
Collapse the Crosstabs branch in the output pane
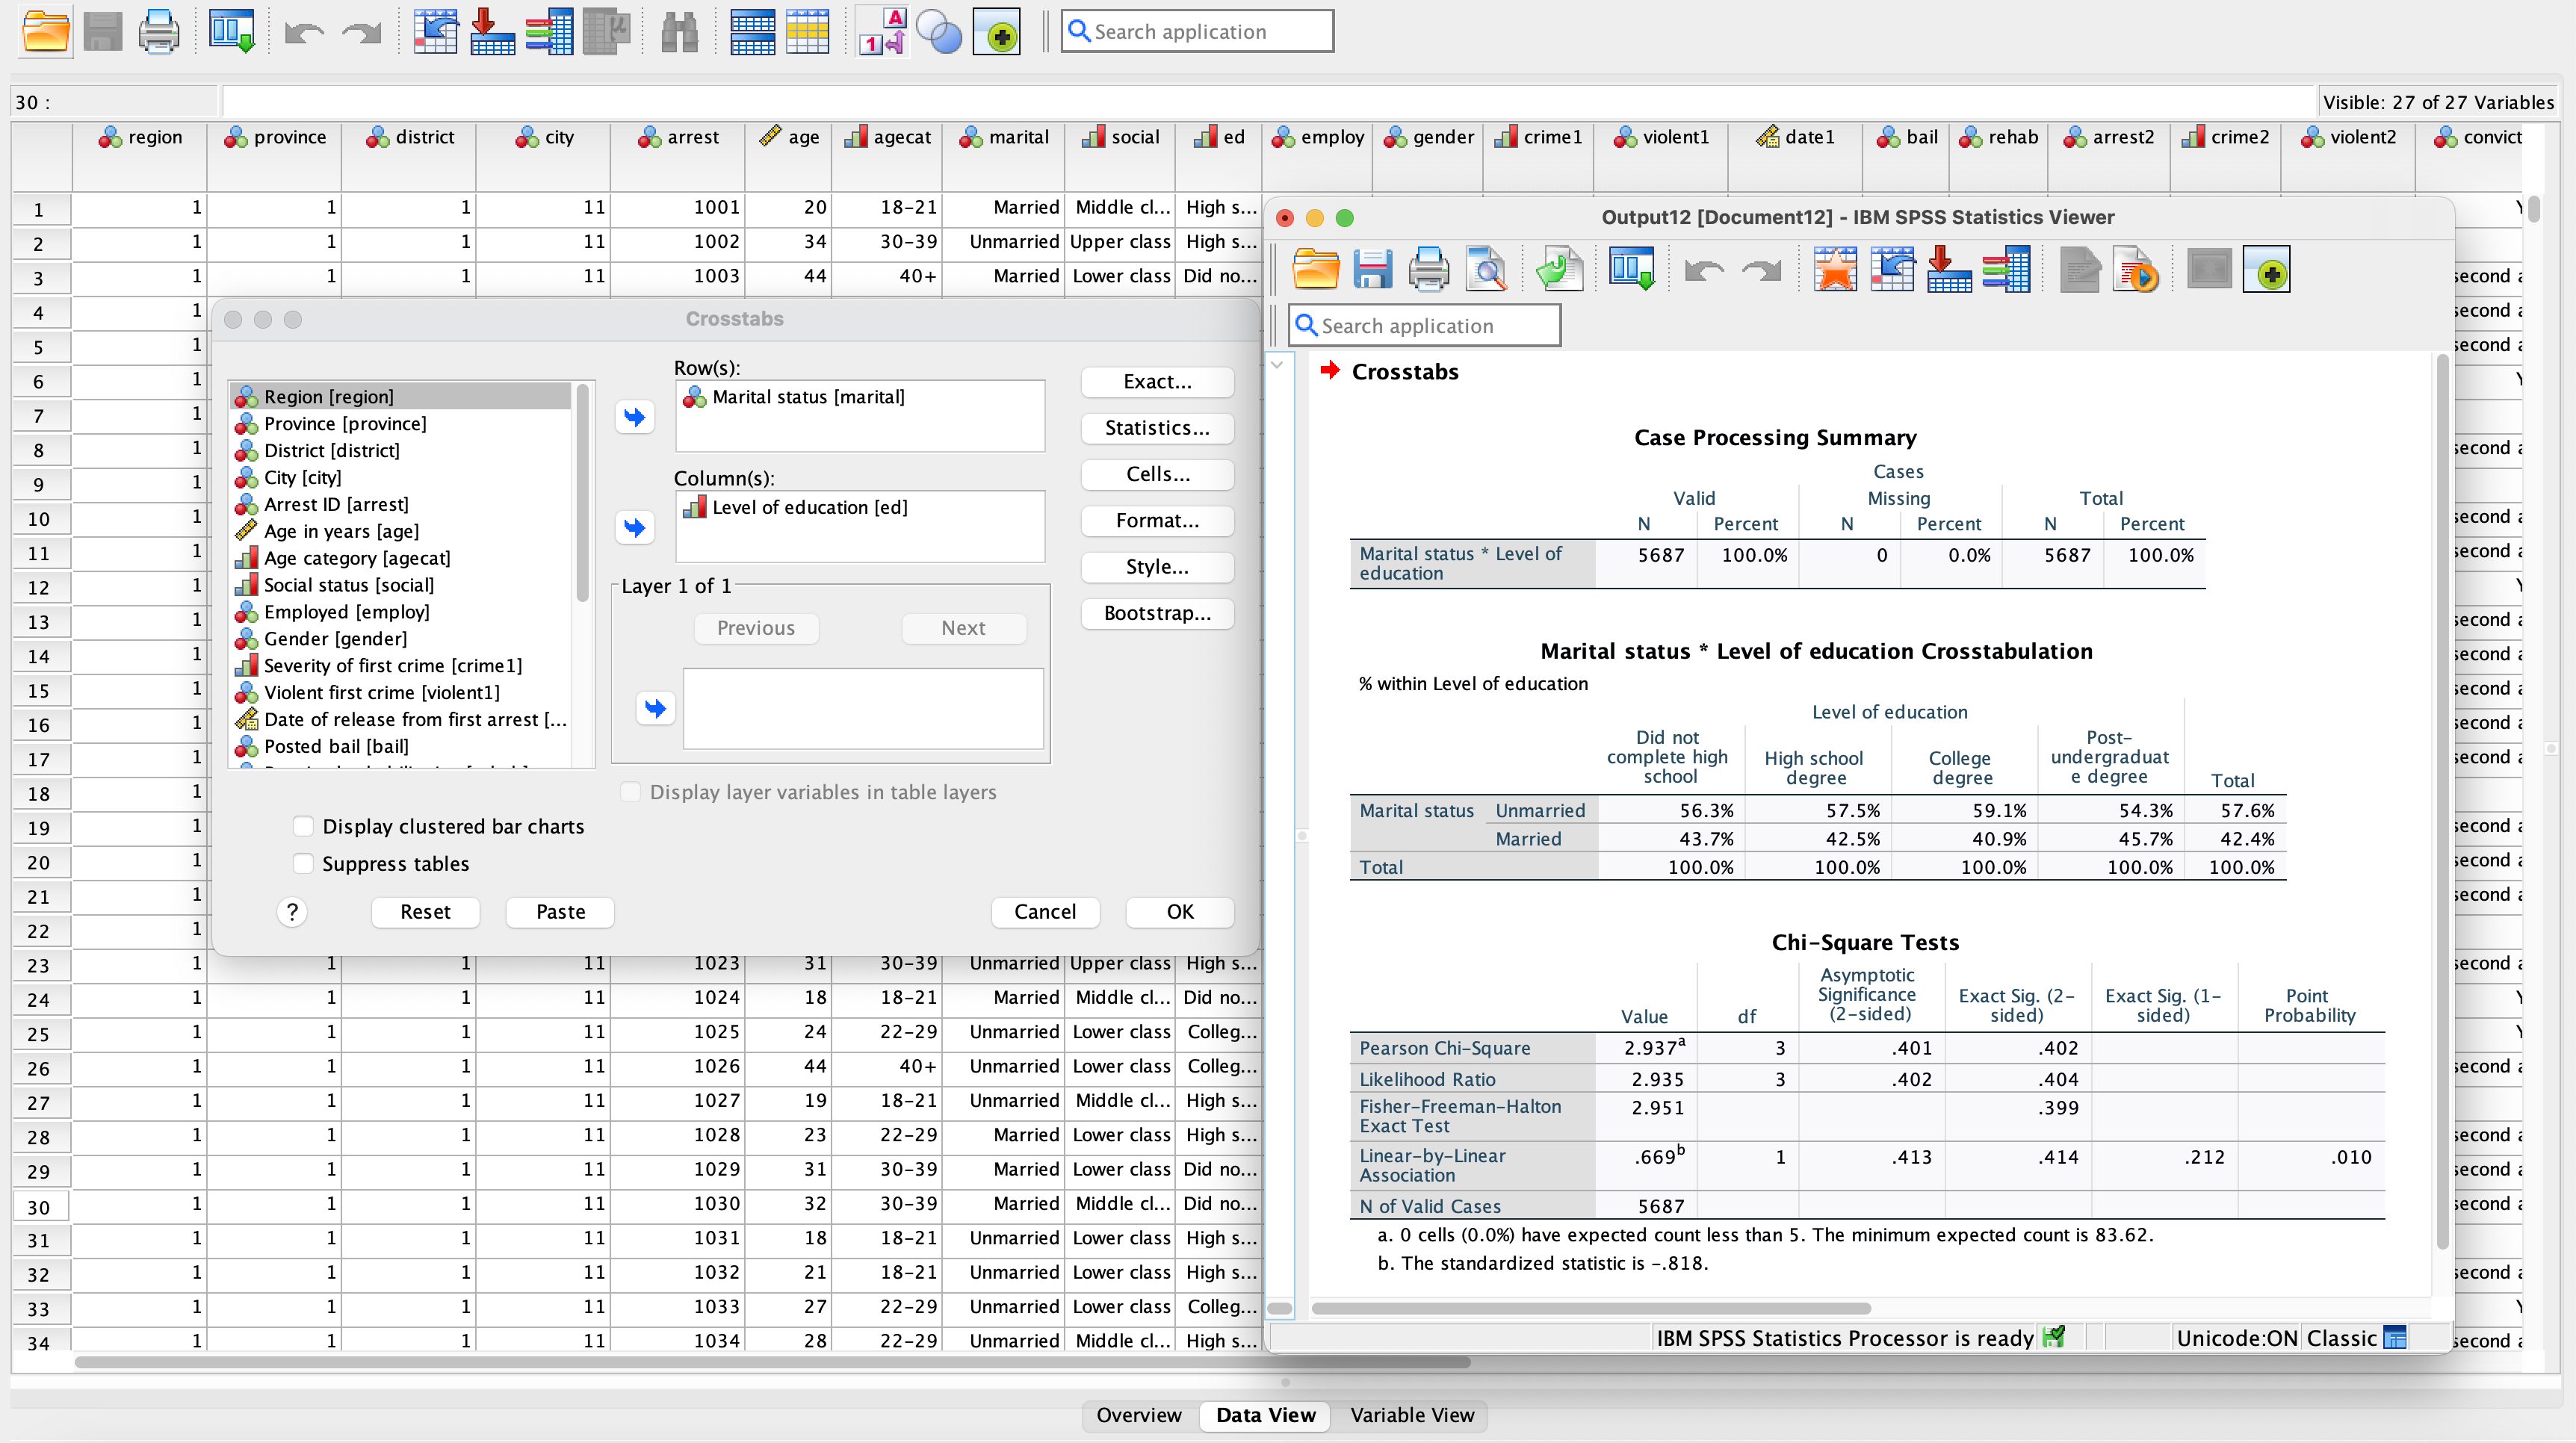click(1277, 366)
